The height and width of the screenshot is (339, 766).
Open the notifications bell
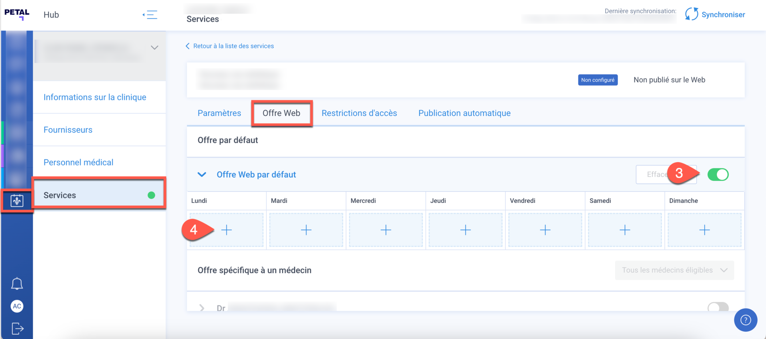pyautogui.click(x=17, y=284)
